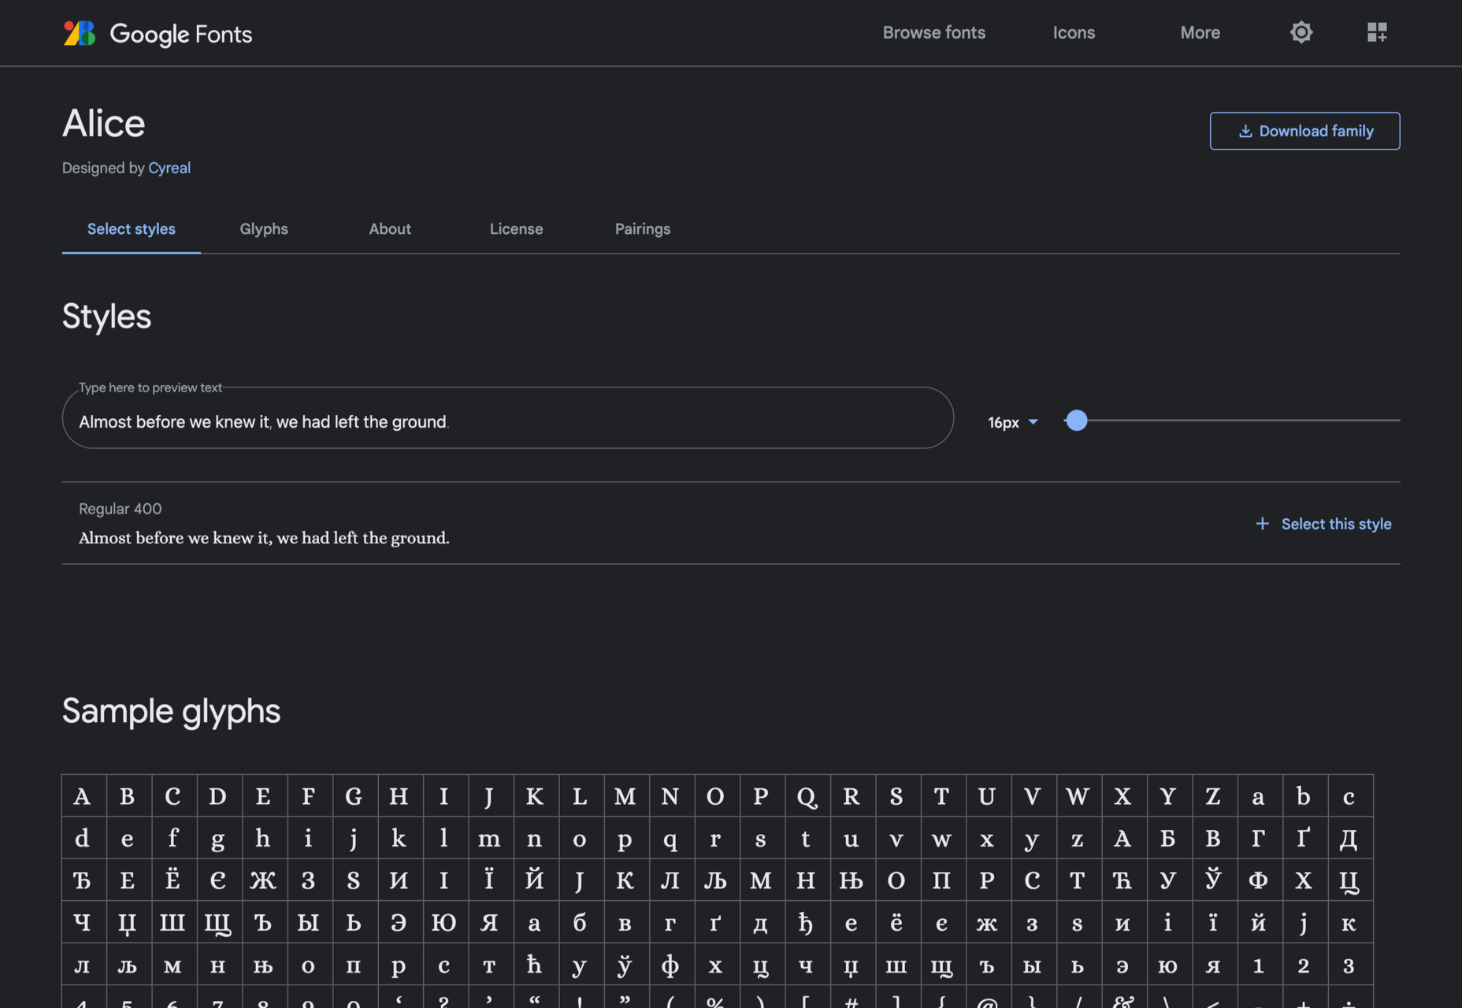
Task: Open the selected families panel icon
Action: (x=1377, y=32)
